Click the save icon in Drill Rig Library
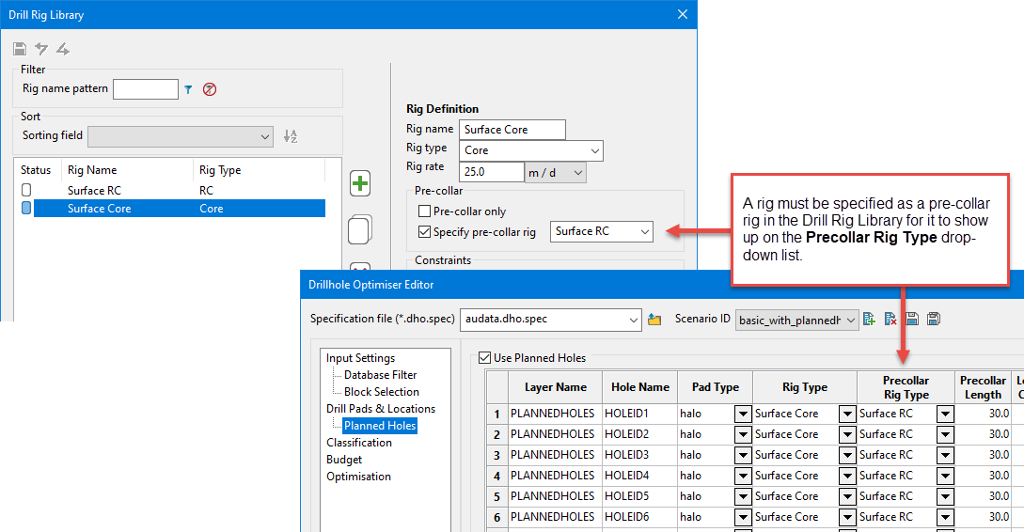The width and height of the screenshot is (1024, 532). (x=20, y=49)
